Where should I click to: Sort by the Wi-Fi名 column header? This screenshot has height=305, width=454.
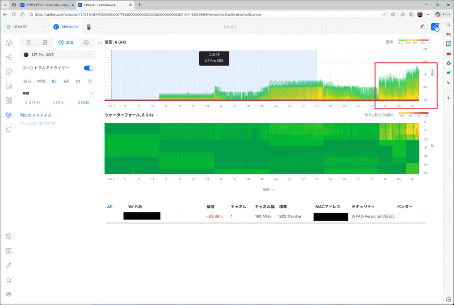[x=135, y=207]
